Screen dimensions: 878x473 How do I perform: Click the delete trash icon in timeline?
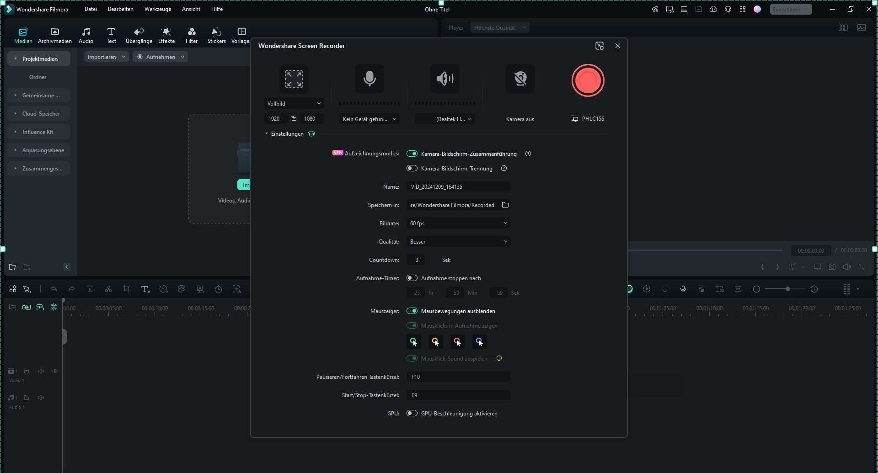pos(90,289)
